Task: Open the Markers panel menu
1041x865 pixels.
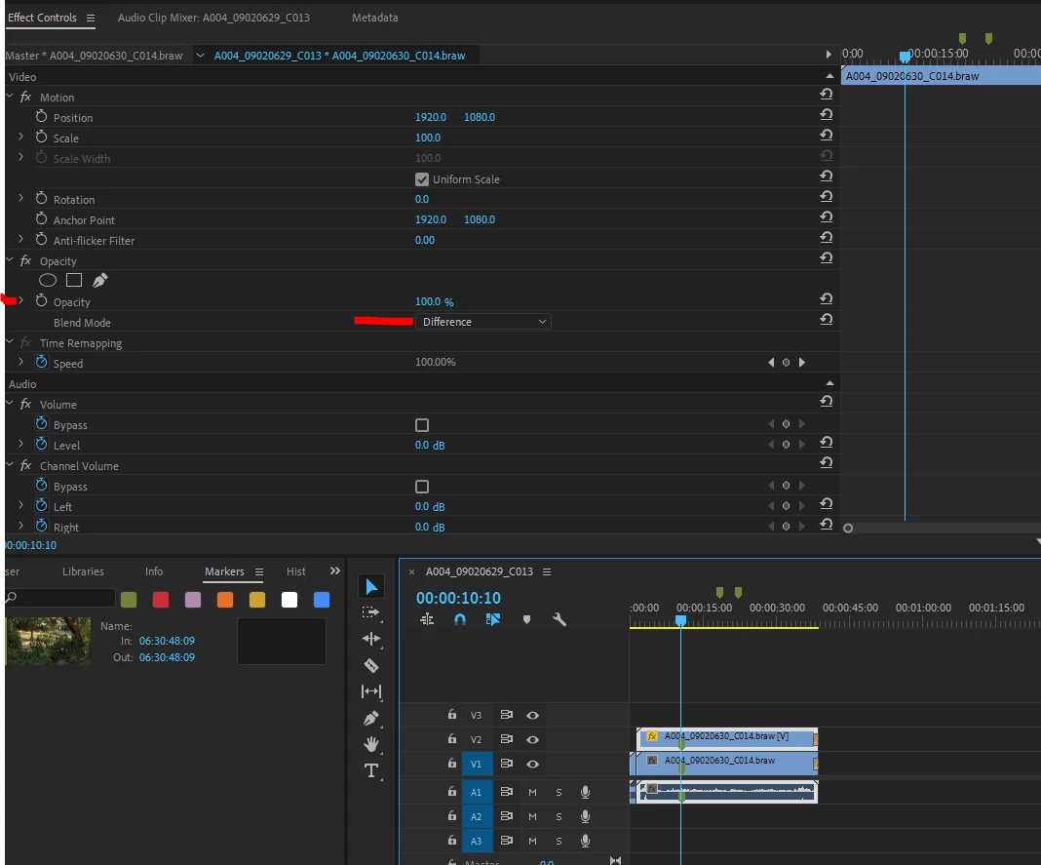Action: coord(259,572)
